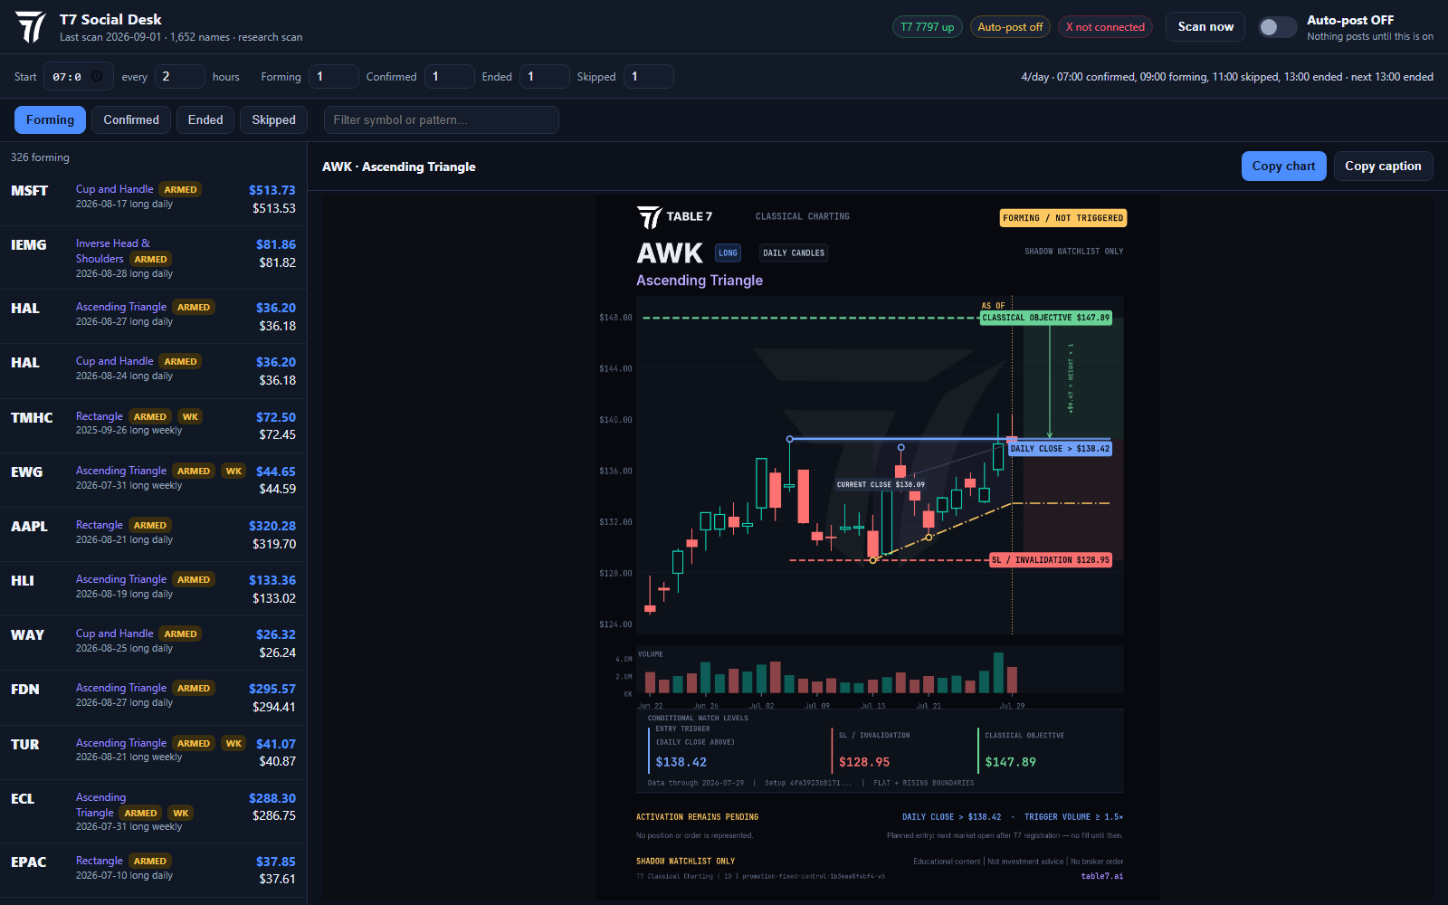The width and height of the screenshot is (1448, 905).
Task: Select the IEMG Inverse Head & Shoulders row
Action: [153, 258]
